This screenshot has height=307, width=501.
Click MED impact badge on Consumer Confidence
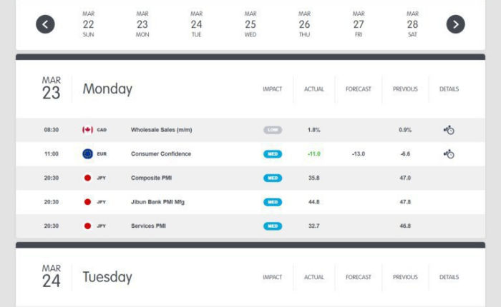[273, 153]
